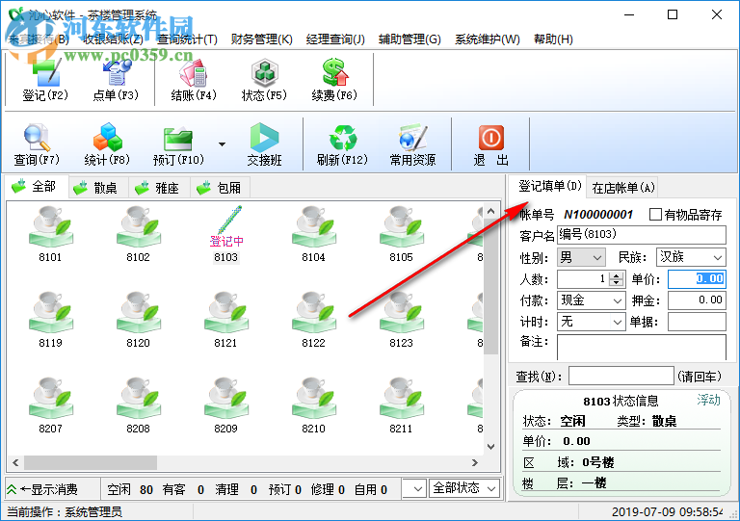The height and width of the screenshot is (521, 740).
Task: Select table 8122
Action: point(314,320)
